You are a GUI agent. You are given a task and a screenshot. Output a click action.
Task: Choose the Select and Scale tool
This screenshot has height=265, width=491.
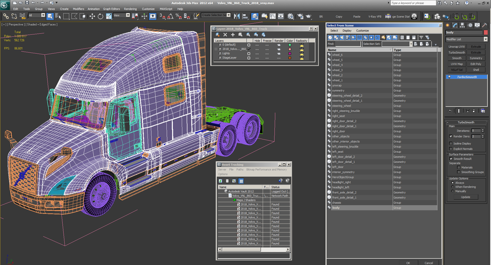coord(108,16)
